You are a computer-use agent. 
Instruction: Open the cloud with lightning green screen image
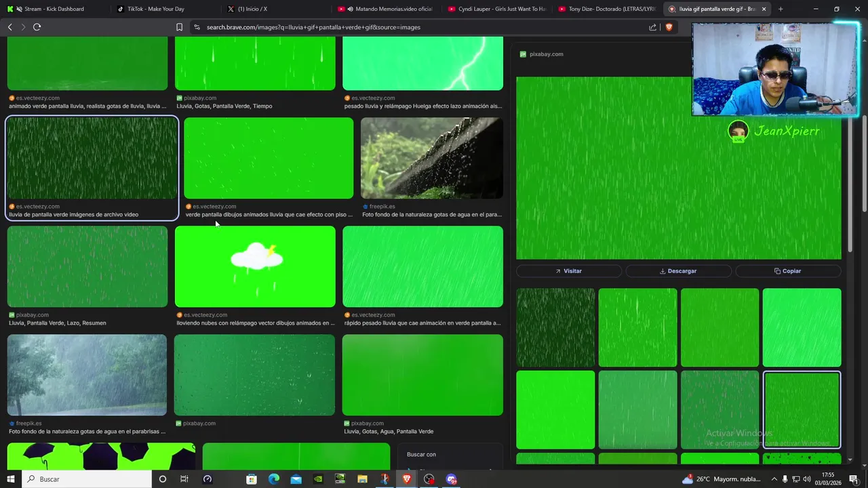pyautogui.click(x=255, y=266)
